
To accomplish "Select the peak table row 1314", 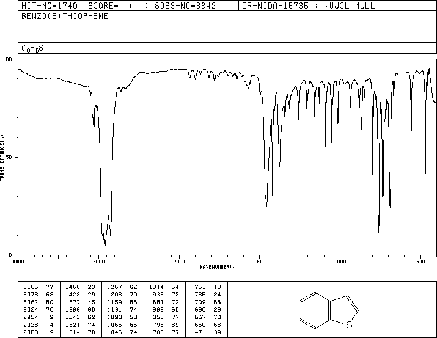I will 80,332.
